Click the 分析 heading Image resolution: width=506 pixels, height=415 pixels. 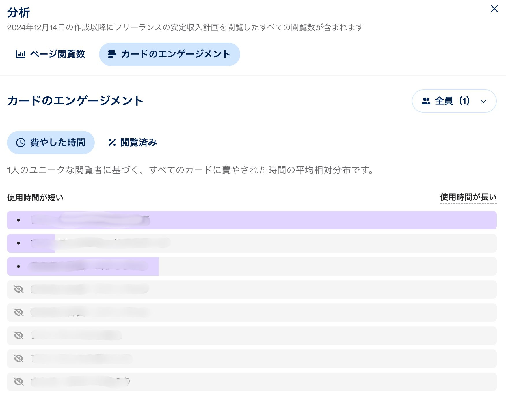(x=18, y=12)
